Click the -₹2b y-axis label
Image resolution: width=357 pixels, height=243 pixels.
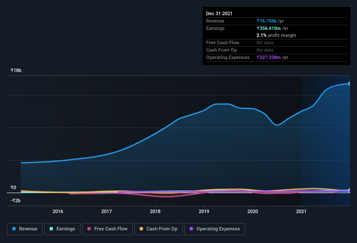(x=16, y=200)
